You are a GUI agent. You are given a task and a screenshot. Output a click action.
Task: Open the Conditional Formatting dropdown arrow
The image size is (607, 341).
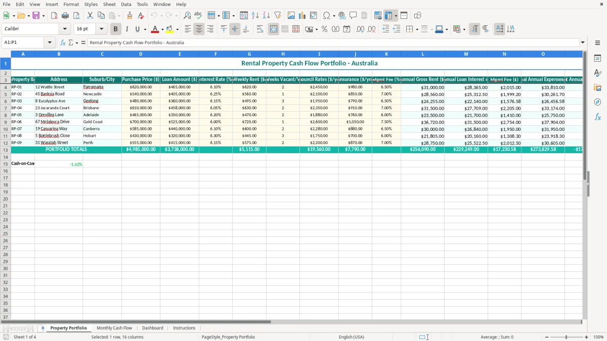click(x=464, y=29)
